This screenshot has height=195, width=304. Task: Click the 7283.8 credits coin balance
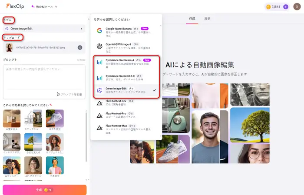pos(273,7)
